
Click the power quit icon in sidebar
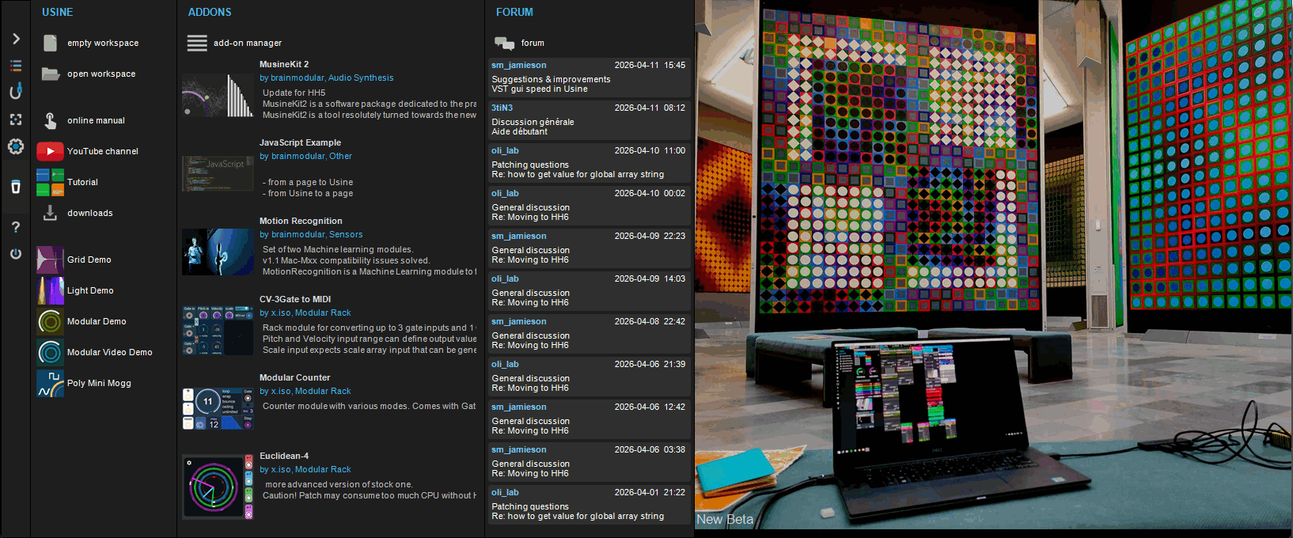pos(16,254)
